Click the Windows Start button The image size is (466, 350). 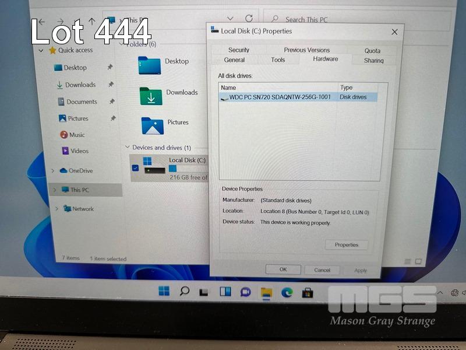coord(164,291)
